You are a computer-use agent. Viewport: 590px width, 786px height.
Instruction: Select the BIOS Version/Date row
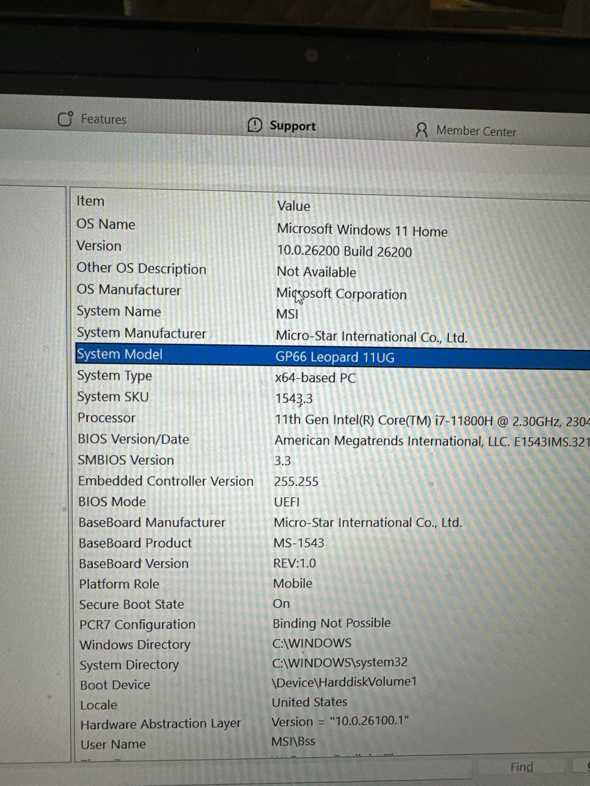tap(332, 440)
